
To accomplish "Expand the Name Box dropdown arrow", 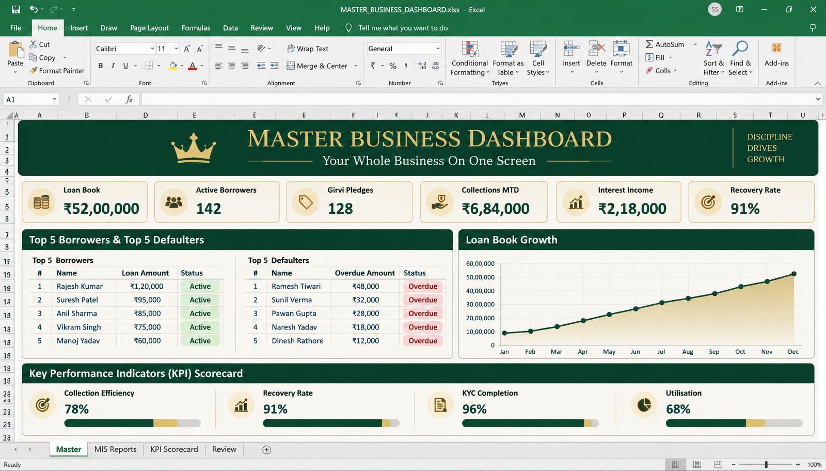I will (x=54, y=100).
